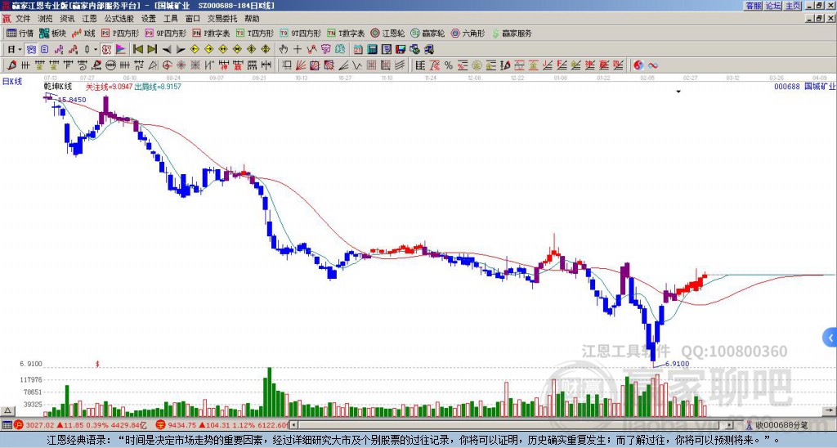The height and width of the screenshot is (448, 837).
Task: Open the 赢家轮 tool
Action: pos(428,33)
